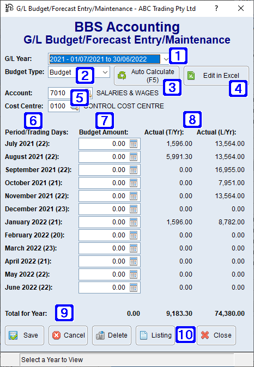The width and height of the screenshot is (254, 367).
Task: Click the Actual (L/Yr) column header
Action: 216,132
